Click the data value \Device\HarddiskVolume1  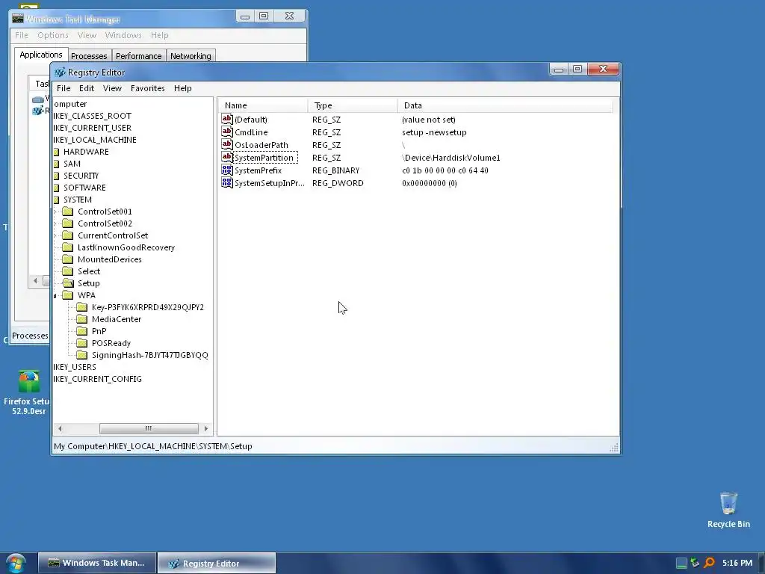(x=451, y=158)
